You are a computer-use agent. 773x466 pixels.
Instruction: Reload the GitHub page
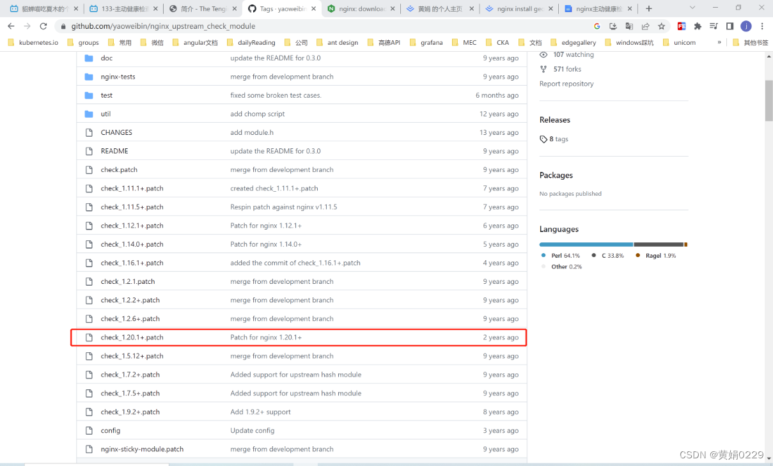43,26
